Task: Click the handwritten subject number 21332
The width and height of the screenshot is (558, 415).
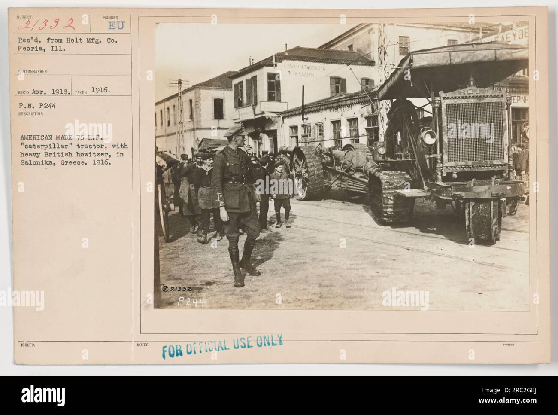Action: coord(48,25)
